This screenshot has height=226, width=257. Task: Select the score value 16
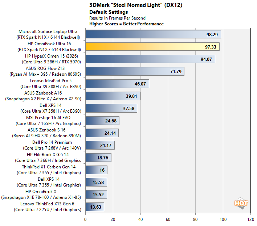click(x=102, y=170)
